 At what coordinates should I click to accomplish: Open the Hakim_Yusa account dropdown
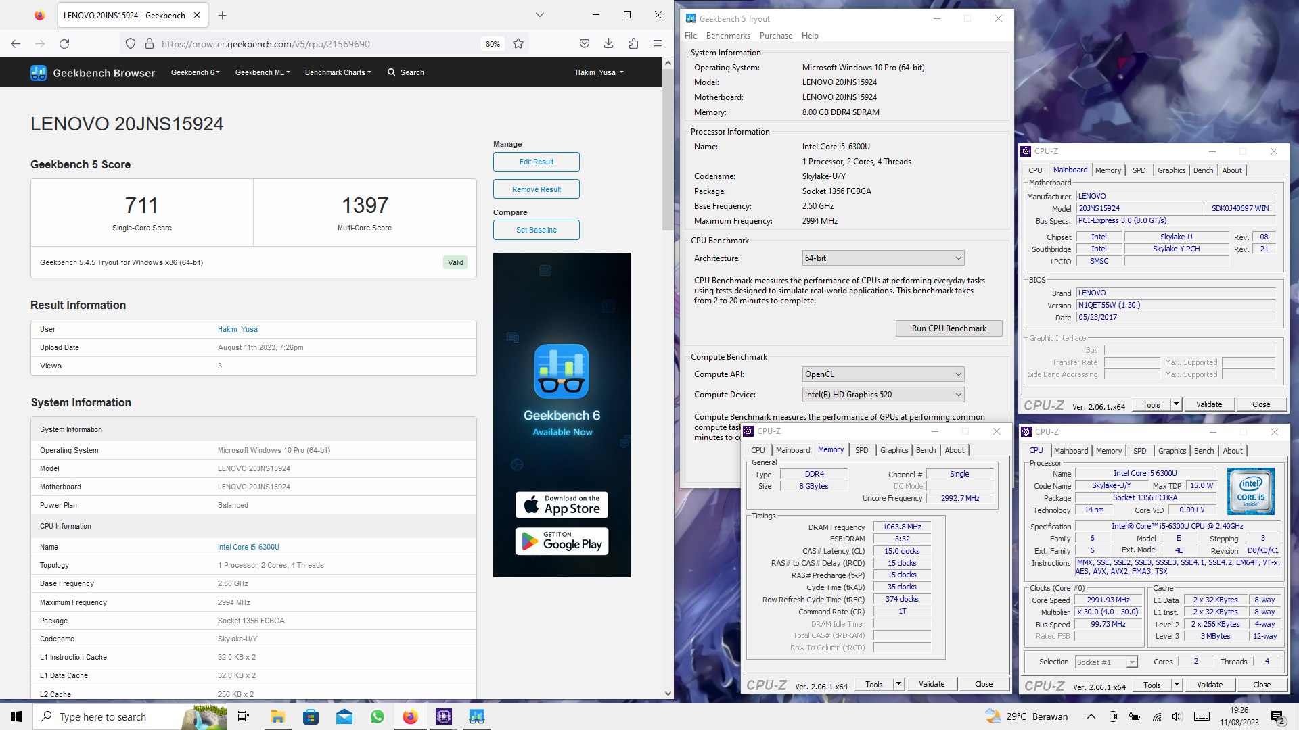coord(599,72)
